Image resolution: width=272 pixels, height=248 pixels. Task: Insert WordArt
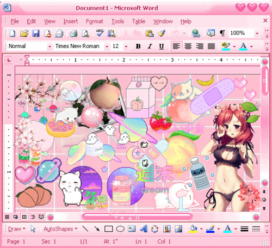click(x=144, y=228)
